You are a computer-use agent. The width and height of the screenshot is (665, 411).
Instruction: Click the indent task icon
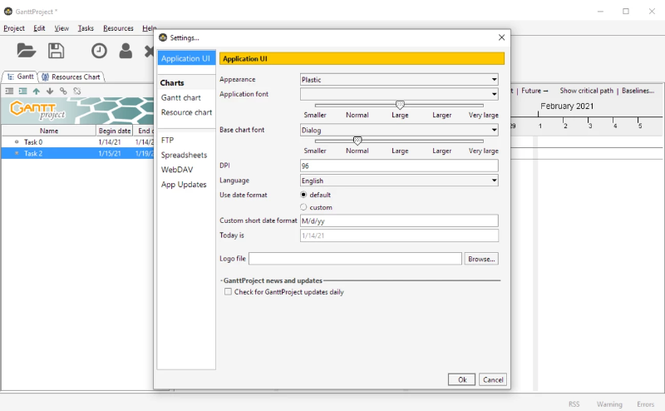pos(22,91)
